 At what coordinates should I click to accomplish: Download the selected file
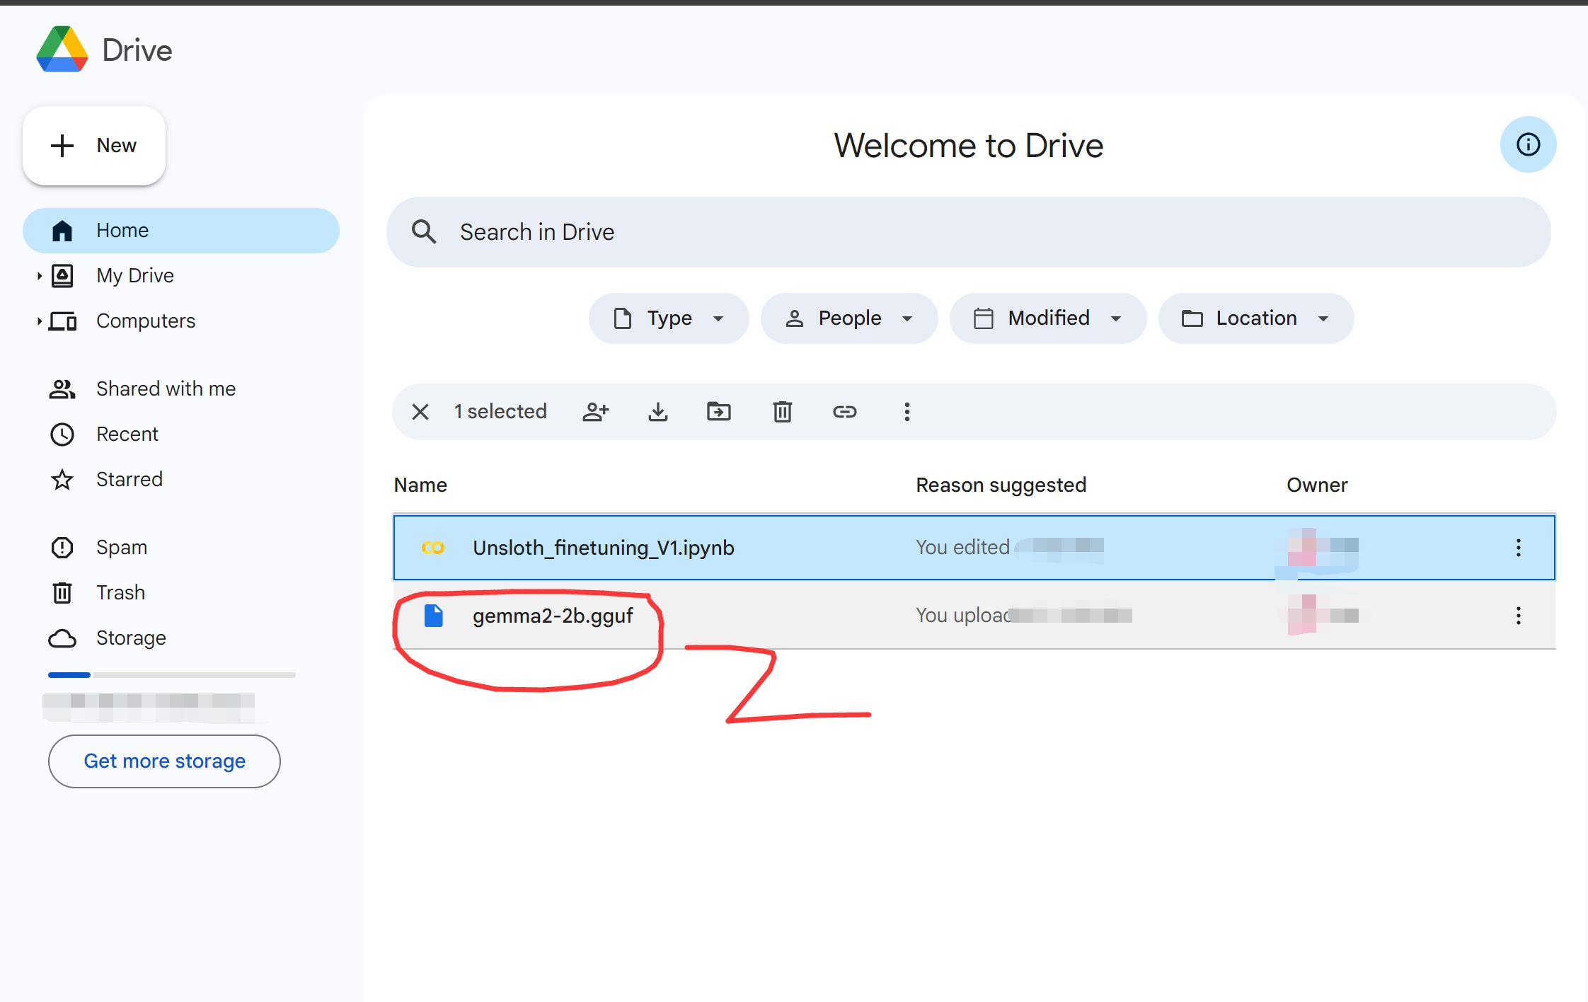coord(658,412)
